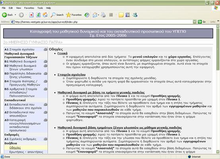Print the page with printer icon
Image resolution: width=220 pixels, height=159 pixels.
tap(103, 15)
